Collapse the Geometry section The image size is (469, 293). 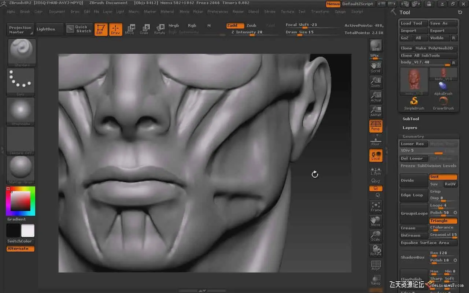pos(413,136)
